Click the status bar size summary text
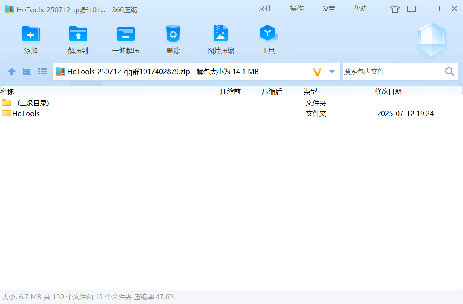The image size is (463, 304). pyautogui.click(x=89, y=296)
